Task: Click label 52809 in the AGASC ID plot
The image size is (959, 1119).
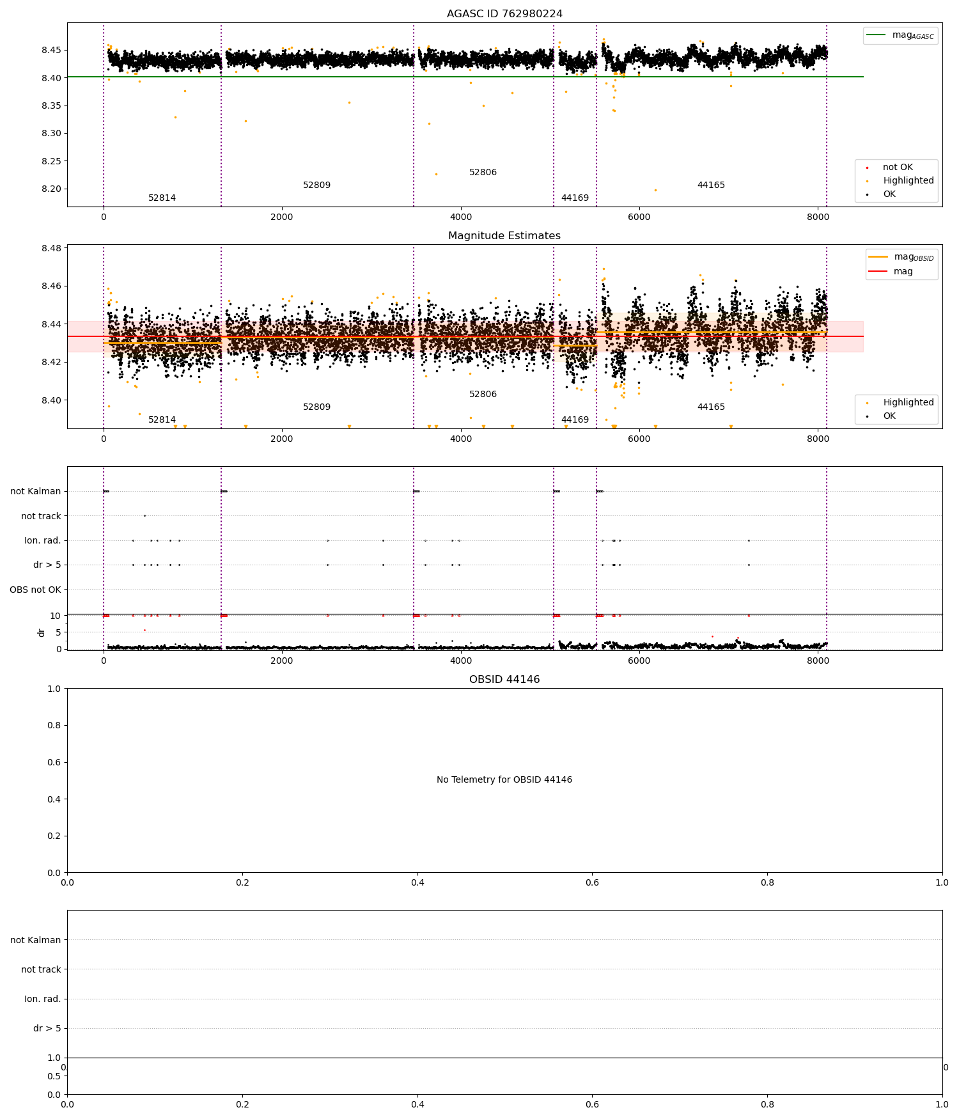Action: point(317,185)
